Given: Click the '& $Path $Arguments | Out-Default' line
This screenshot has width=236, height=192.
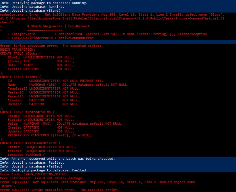Looking at the screenshot, I should (x=59, y=26).
